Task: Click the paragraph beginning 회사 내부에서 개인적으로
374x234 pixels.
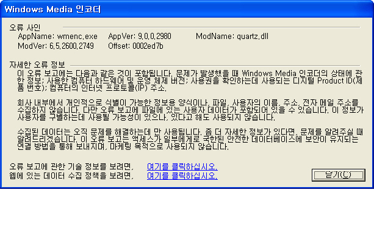Action: click(x=190, y=110)
